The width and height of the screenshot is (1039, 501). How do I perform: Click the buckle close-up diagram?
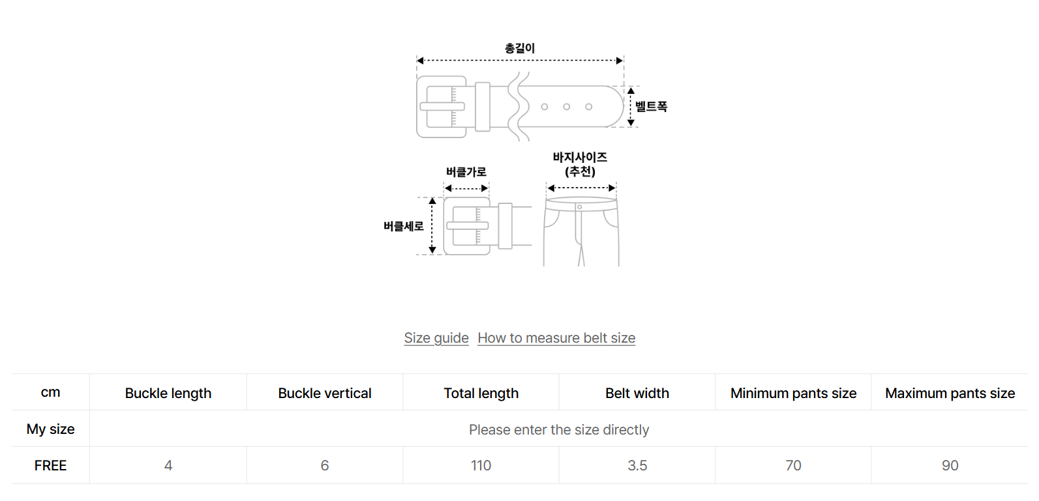(x=479, y=226)
